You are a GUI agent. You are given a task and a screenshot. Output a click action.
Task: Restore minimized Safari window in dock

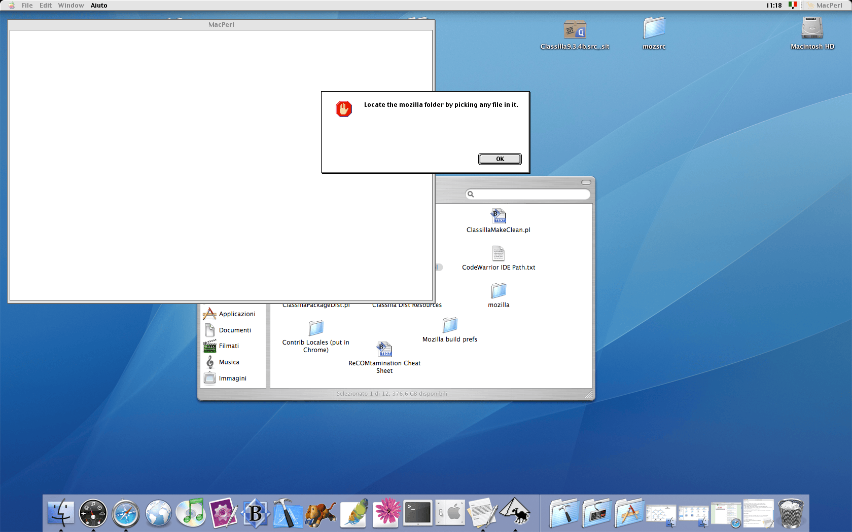coord(726,515)
